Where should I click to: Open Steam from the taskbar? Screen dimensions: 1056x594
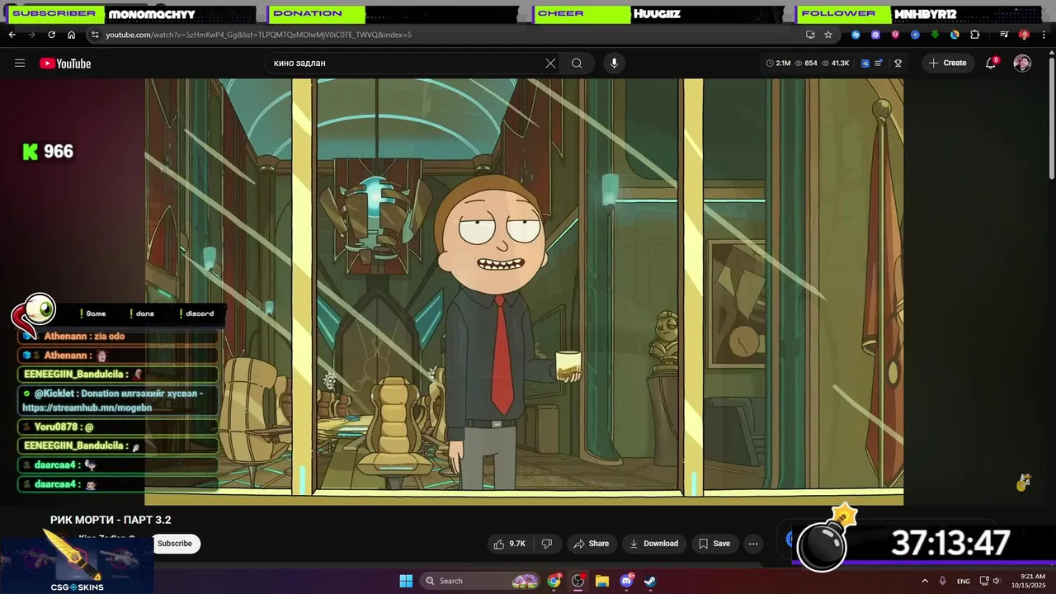coord(650,581)
